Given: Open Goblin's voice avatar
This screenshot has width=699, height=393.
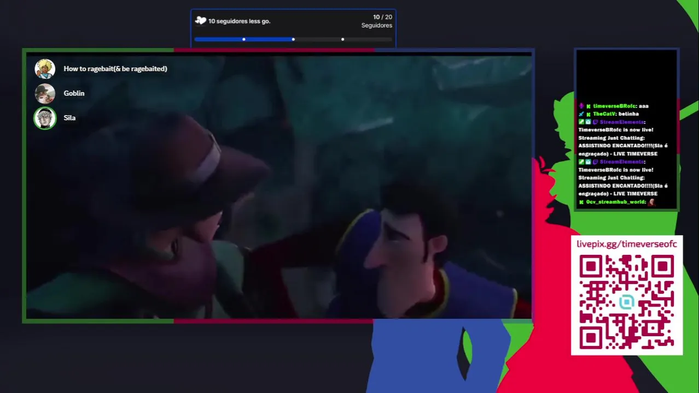Looking at the screenshot, I should (x=45, y=93).
